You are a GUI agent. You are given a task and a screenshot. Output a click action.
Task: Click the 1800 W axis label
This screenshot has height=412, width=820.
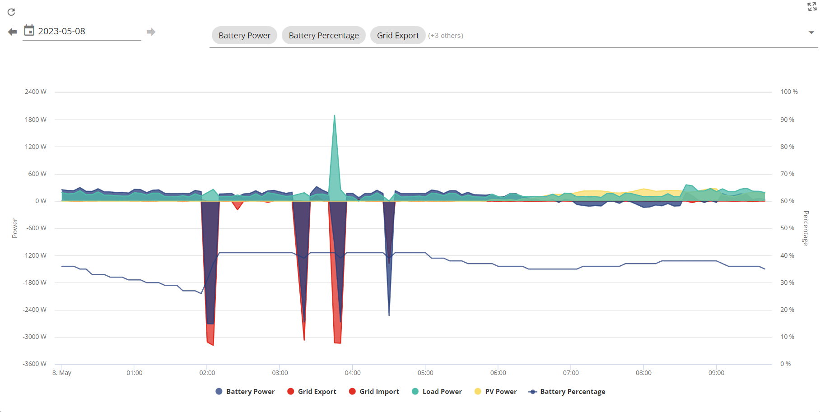coord(36,120)
